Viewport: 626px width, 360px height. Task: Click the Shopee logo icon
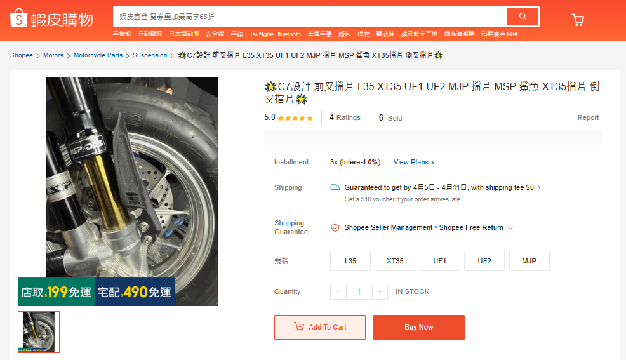(x=18, y=18)
